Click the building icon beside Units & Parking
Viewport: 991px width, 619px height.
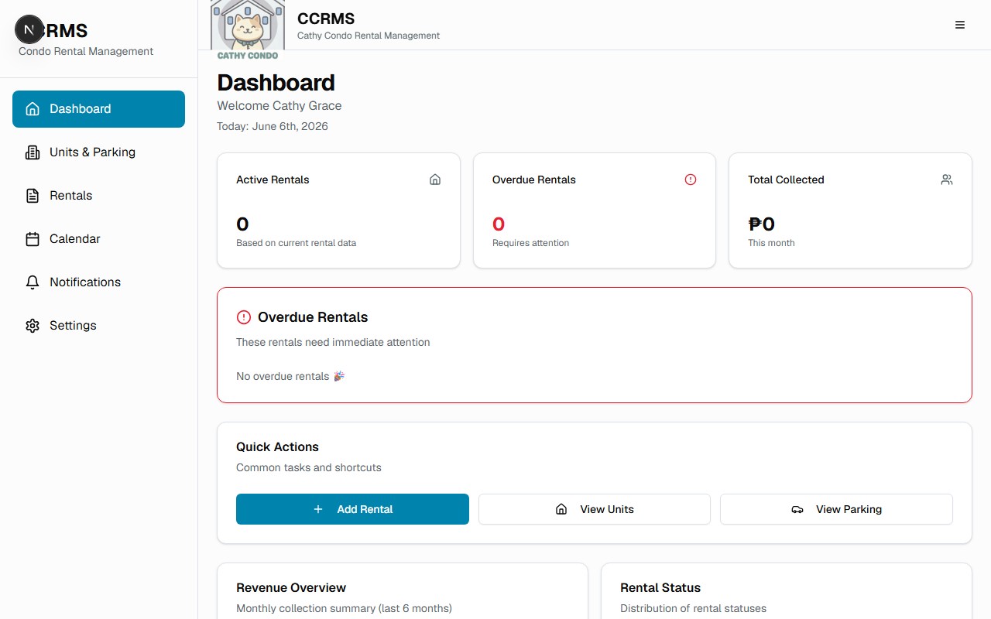33,152
